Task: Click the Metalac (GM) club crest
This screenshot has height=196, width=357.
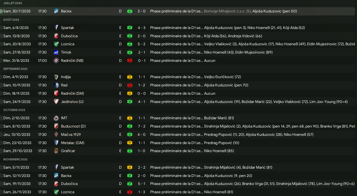Action: (56, 143)
